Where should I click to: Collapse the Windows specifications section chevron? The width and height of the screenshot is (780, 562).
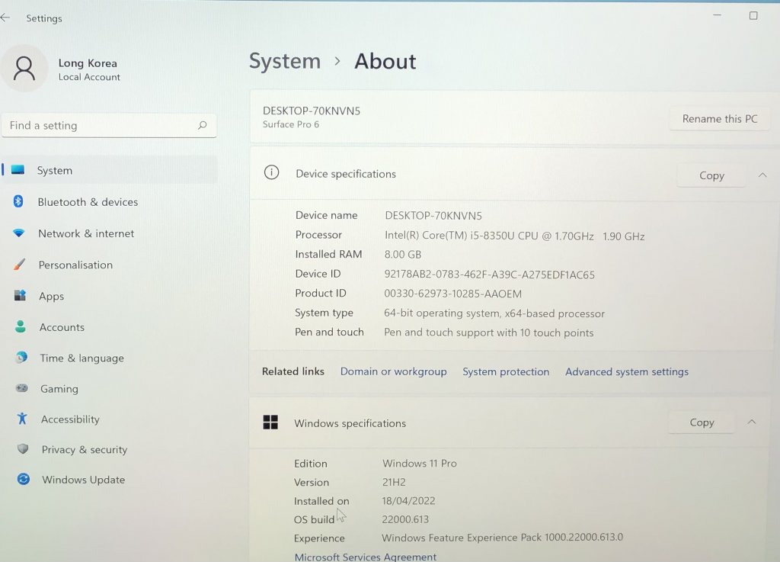[752, 422]
